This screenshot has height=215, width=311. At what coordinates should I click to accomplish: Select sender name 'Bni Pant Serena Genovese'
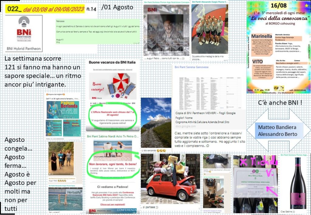pos(191,67)
